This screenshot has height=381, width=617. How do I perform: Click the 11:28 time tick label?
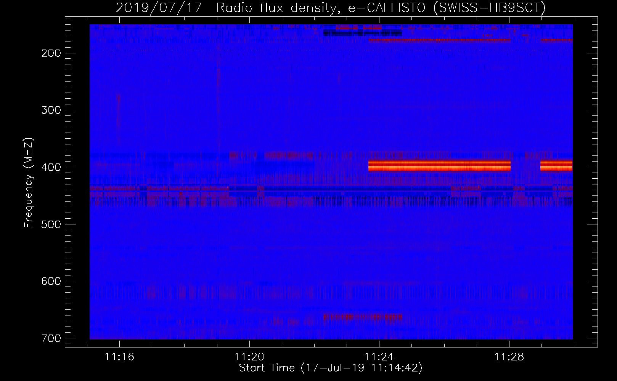point(509,357)
